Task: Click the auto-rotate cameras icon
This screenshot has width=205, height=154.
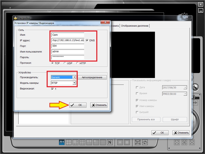Action: click(x=145, y=143)
